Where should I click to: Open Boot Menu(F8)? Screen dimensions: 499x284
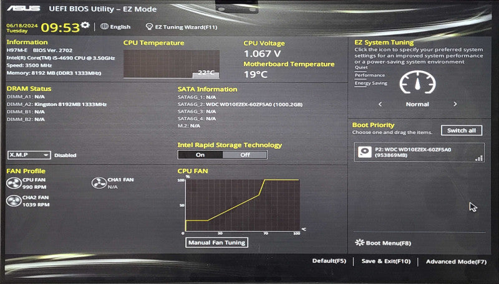pyautogui.click(x=388, y=243)
